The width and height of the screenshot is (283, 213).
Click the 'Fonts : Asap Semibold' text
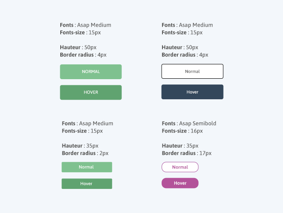(x=189, y=123)
